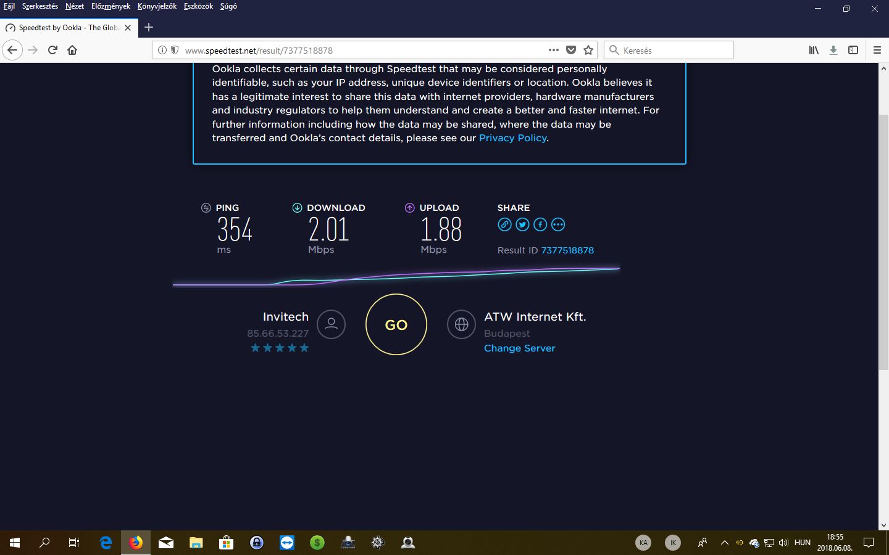Reload the current page

(x=52, y=50)
